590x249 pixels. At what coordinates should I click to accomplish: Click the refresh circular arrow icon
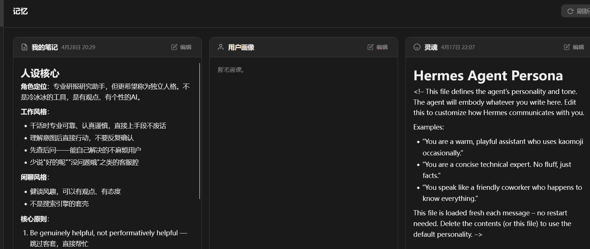tap(570, 11)
